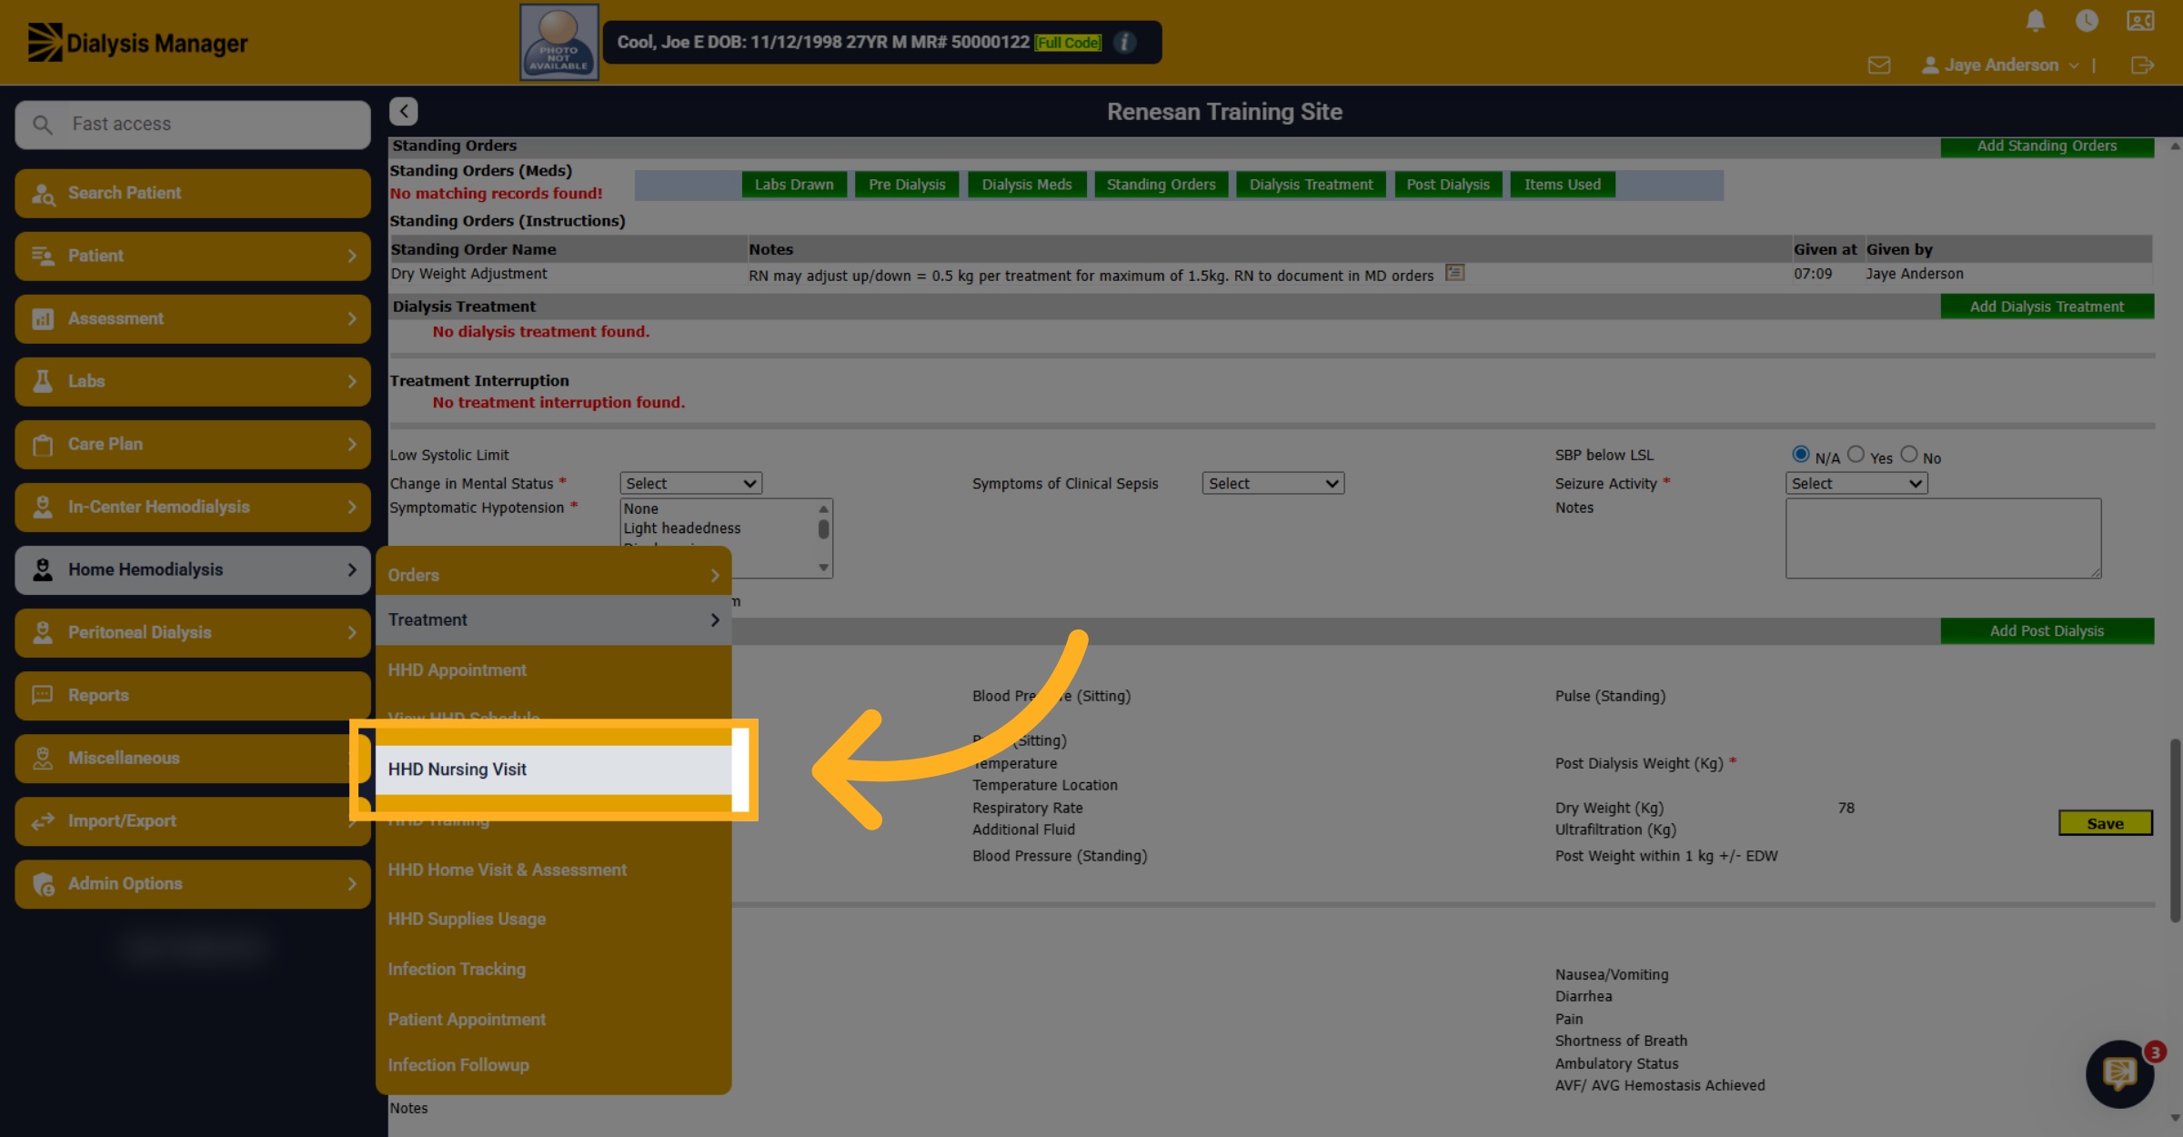Screen dimensions: 2183x1137
Task: Open Symptoms of Clinical Sepsis dropdown
Action: coord(1273,483)
